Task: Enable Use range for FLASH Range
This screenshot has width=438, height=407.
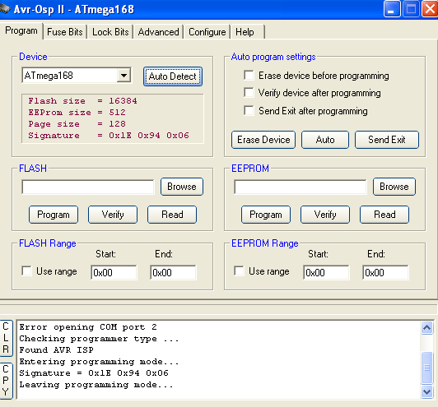Action: tap(27, 271)
